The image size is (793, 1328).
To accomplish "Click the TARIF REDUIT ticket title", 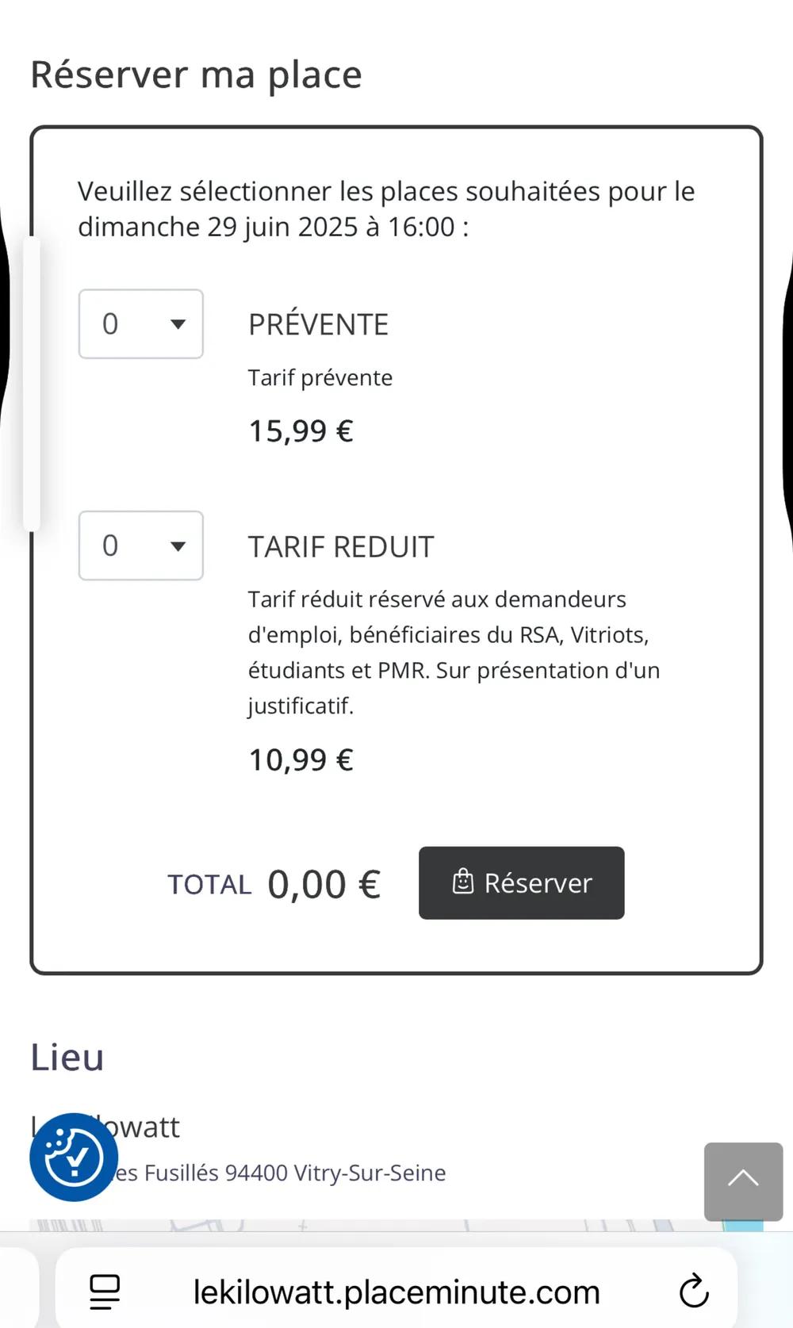I will (341, 546).
